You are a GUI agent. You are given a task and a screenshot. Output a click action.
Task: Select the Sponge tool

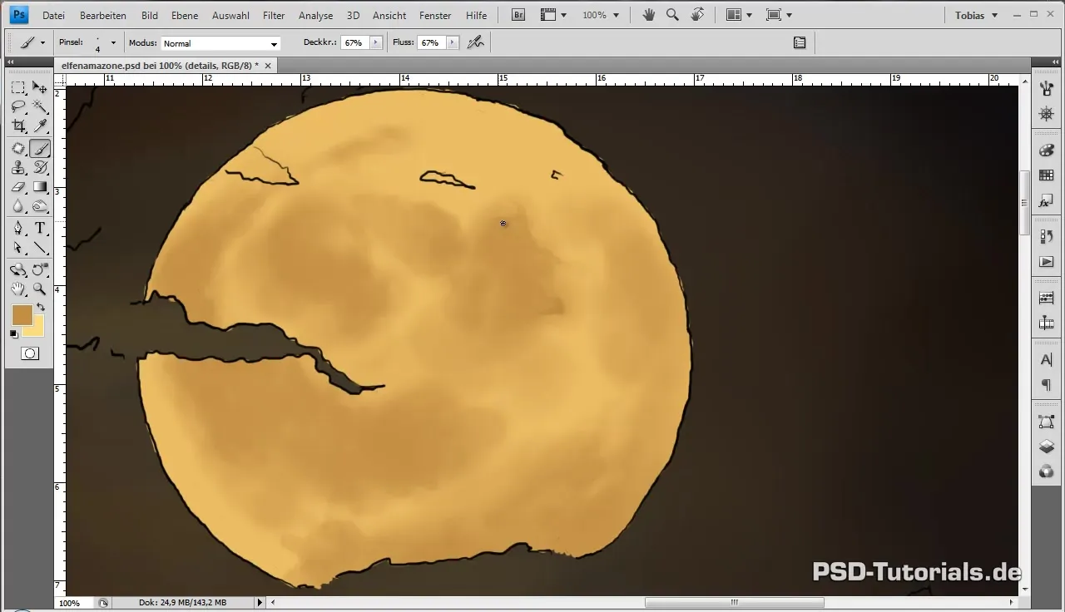tap(40, 206)
